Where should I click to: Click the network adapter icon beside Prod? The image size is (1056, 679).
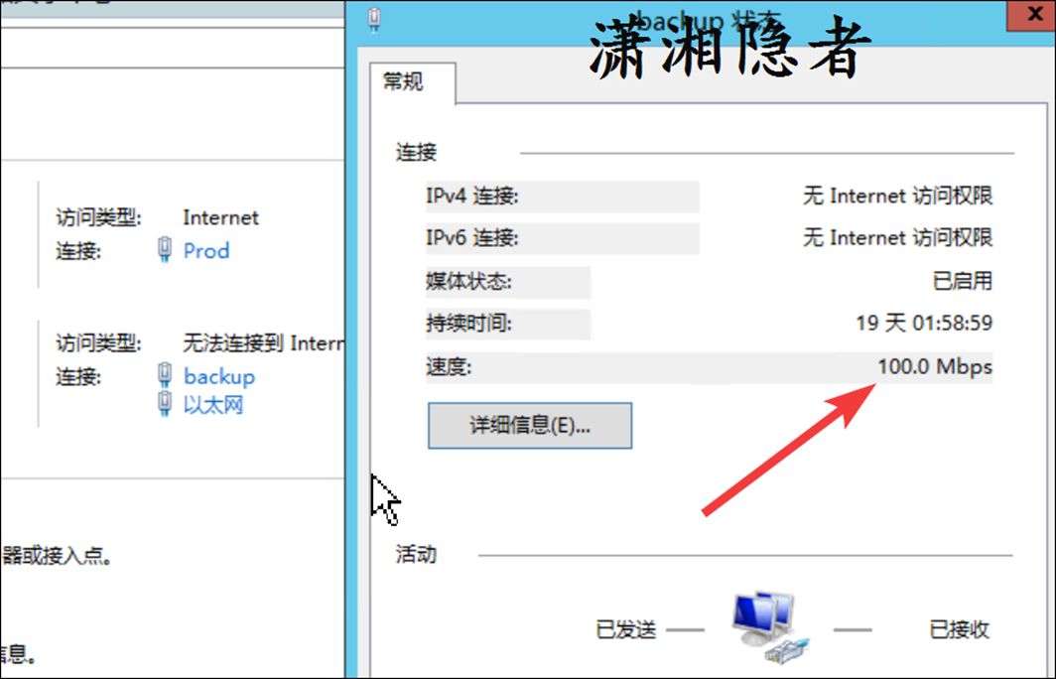[x=165, y=250]
